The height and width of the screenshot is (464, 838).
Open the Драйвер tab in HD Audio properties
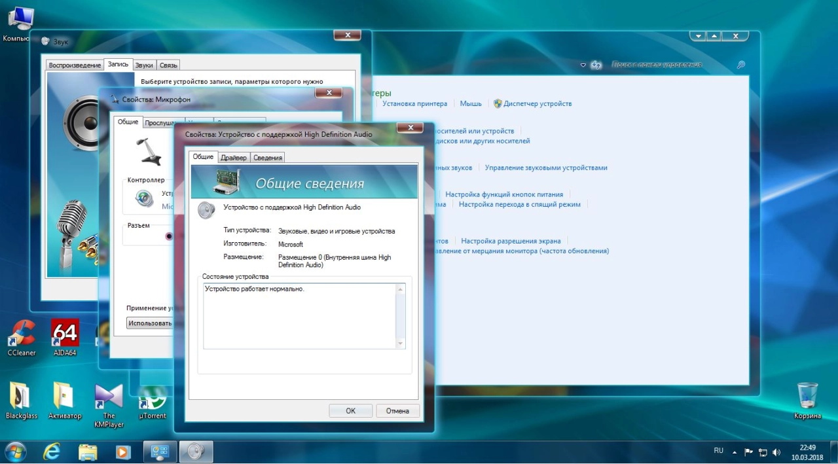click(234, 158)
